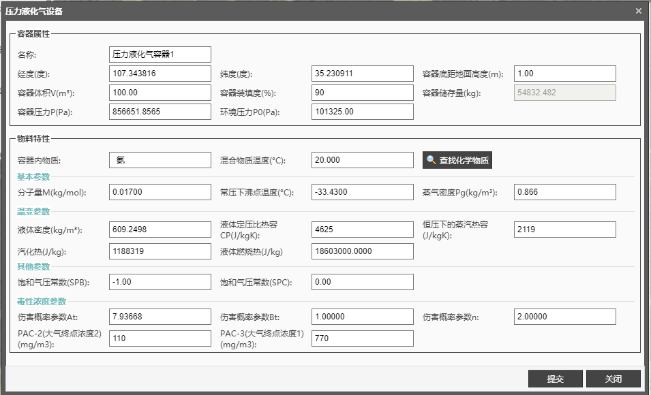Click the 名称 container name field
The image size is (651, 395).
pyautogui.click(x=160, y=54)
